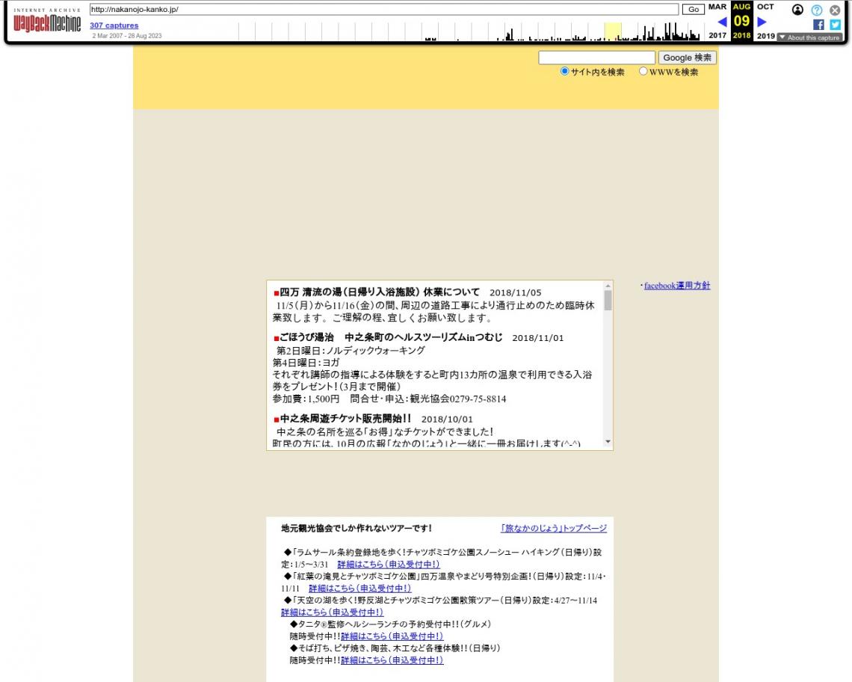852x682 pixels.
Task: Open facebook運用方針 link
Action: (x=677, y=286)
